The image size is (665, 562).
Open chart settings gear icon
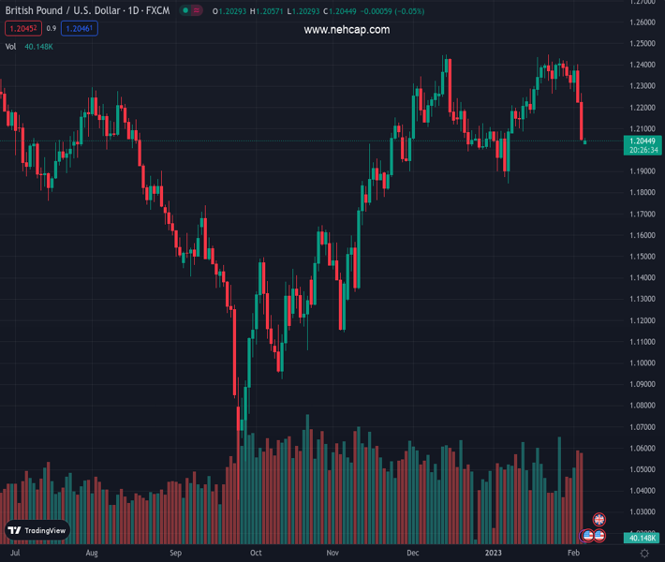click(x=644, y=554)
